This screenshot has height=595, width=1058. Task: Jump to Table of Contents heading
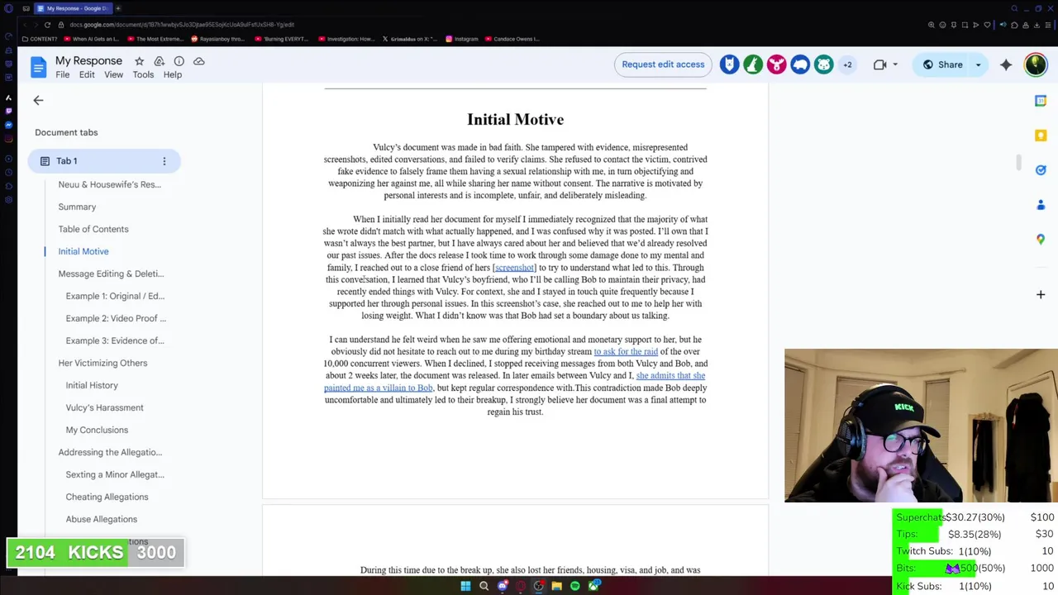[x=93, y=229]
